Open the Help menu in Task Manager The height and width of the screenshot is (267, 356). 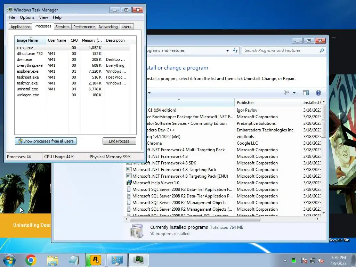tap(57, 17)
